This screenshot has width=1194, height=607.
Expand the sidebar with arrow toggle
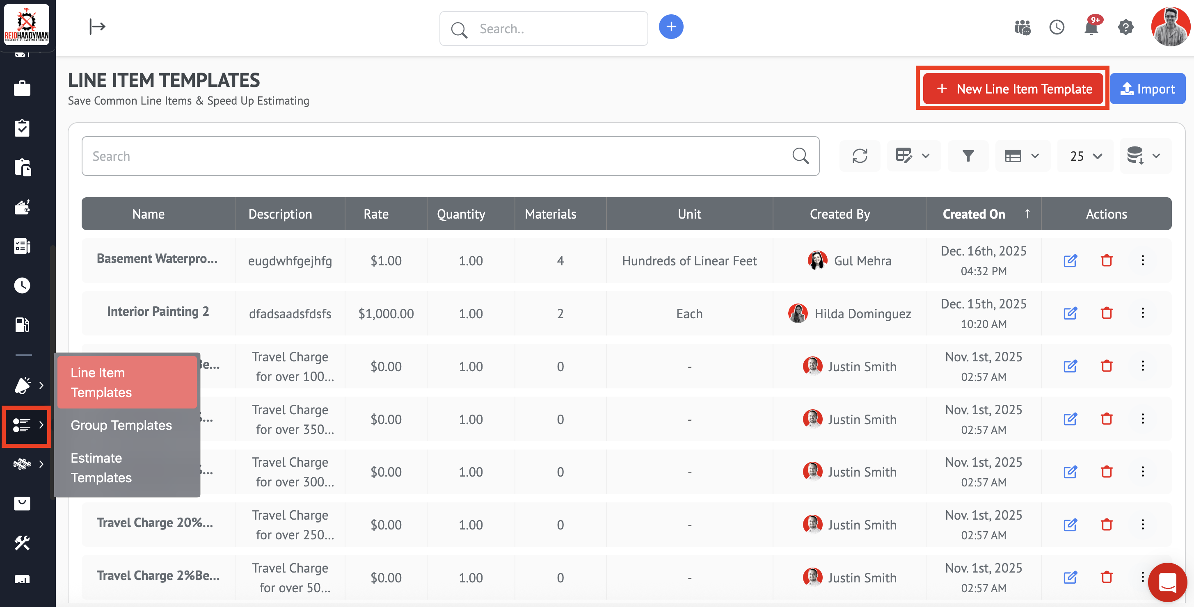[97, 27]
